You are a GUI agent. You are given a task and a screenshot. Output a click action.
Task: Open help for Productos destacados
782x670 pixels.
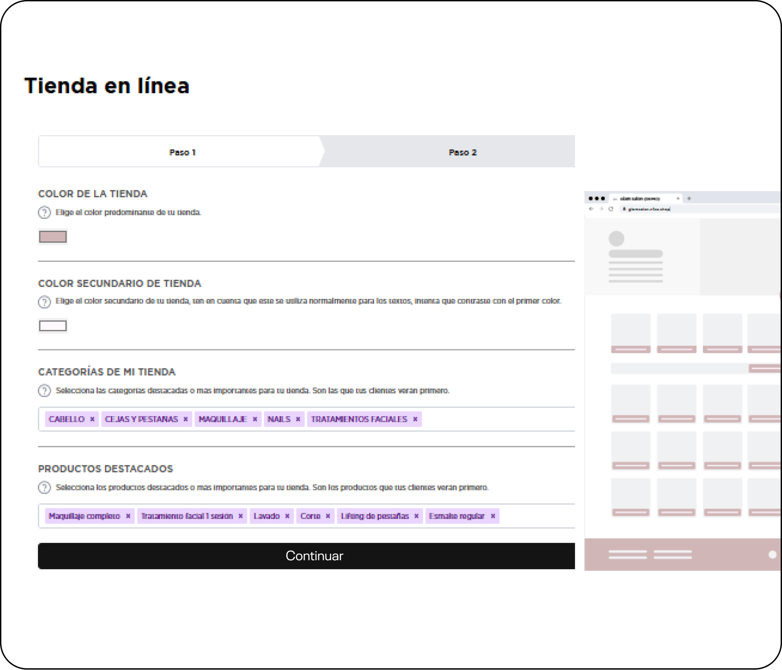click(x=44, y=488)
